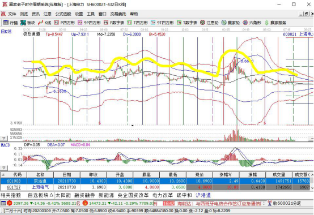Click the grid icon in the status bar
This screenshot has width=314, height=215.
(x=3, y=203)
